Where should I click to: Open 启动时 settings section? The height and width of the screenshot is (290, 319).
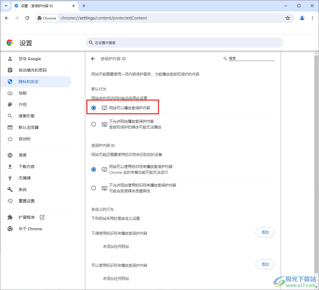[x=36, y=139]
